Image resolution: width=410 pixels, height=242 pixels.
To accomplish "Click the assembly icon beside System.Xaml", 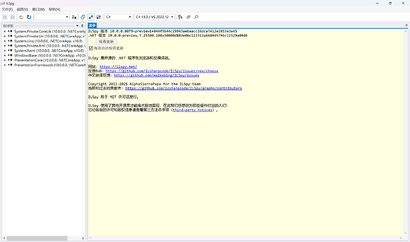I will [x=10, y=50].
